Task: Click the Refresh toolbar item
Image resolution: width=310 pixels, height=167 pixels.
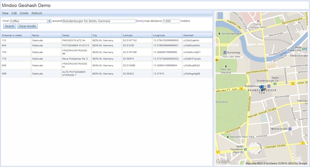Action: [37, 13]
